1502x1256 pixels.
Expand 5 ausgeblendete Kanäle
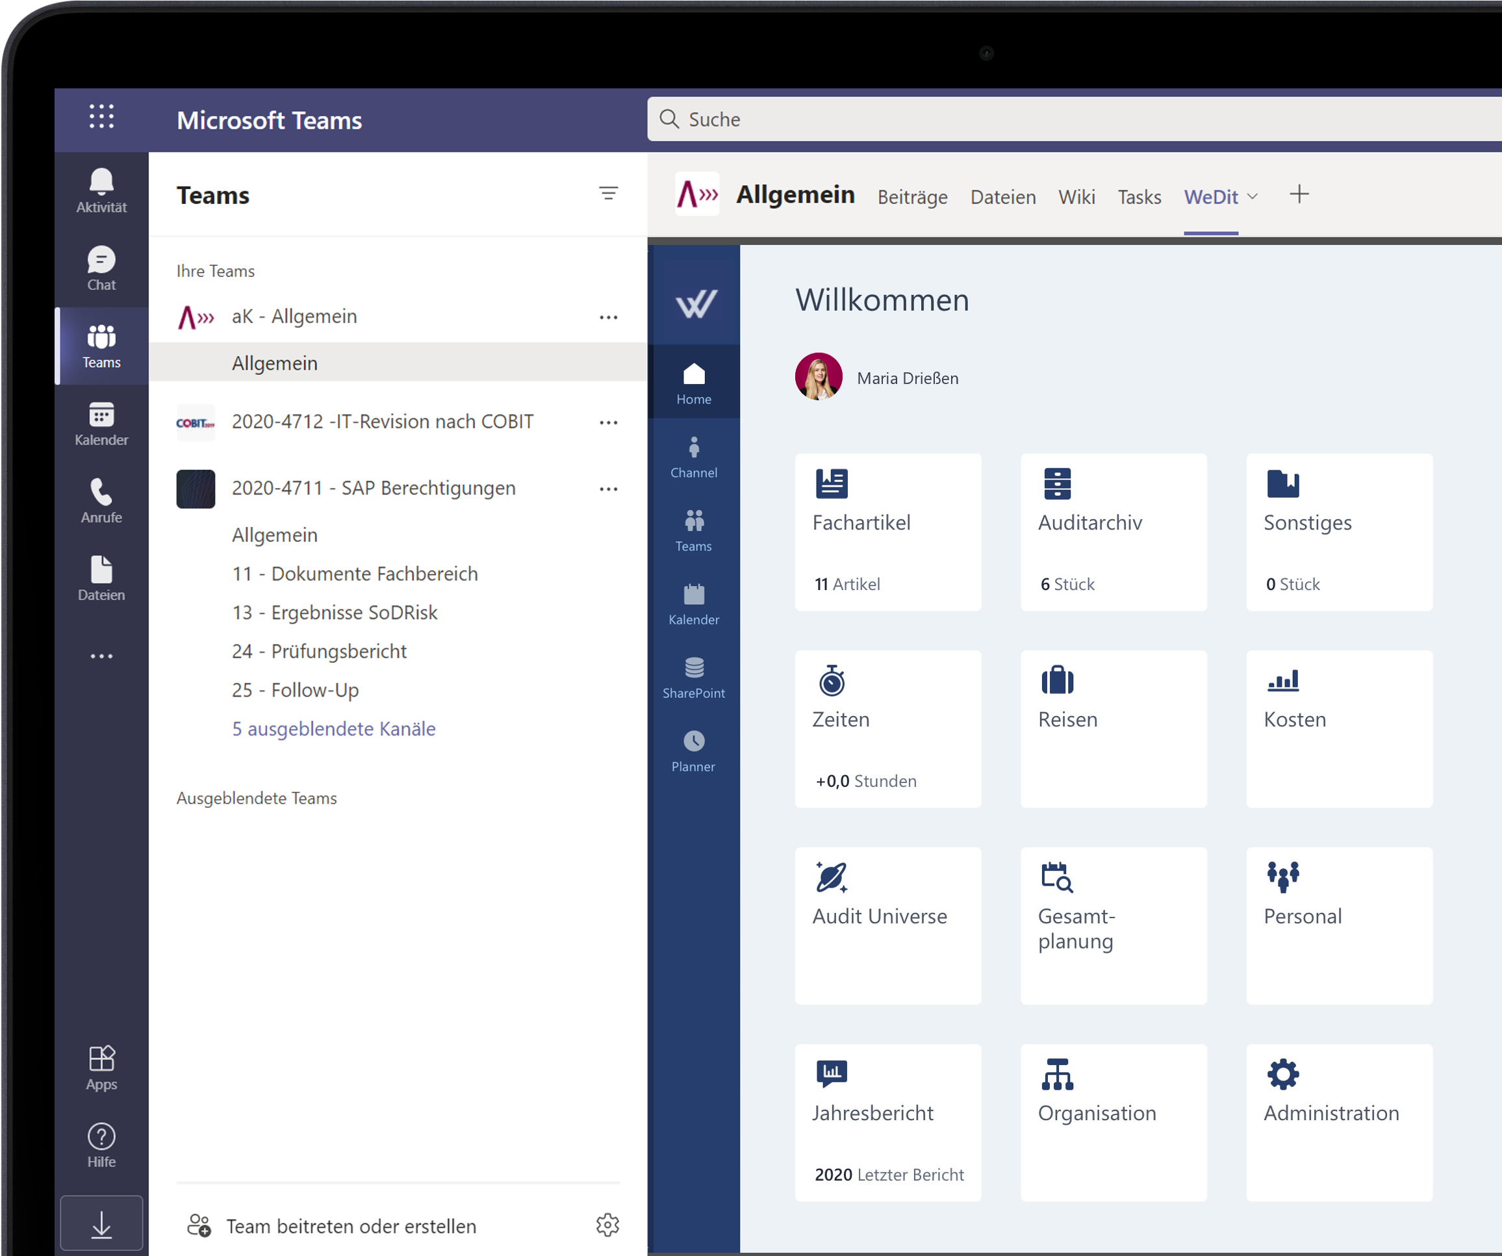pos(333,729)
